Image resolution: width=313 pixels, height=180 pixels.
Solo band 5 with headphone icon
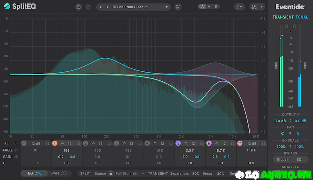pyautogui.click(x=202, y=144)
